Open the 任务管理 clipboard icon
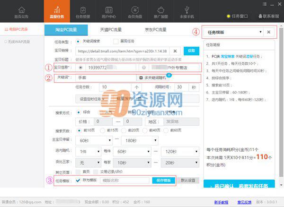This screenshot has height=207, width=284. coord(83,10)
